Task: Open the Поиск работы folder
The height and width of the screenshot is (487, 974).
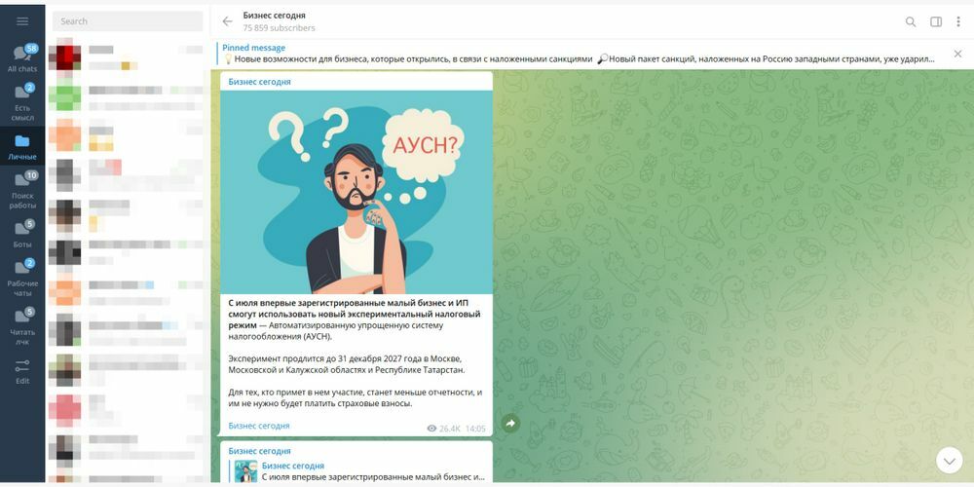Action: click(x=22, y=190)
